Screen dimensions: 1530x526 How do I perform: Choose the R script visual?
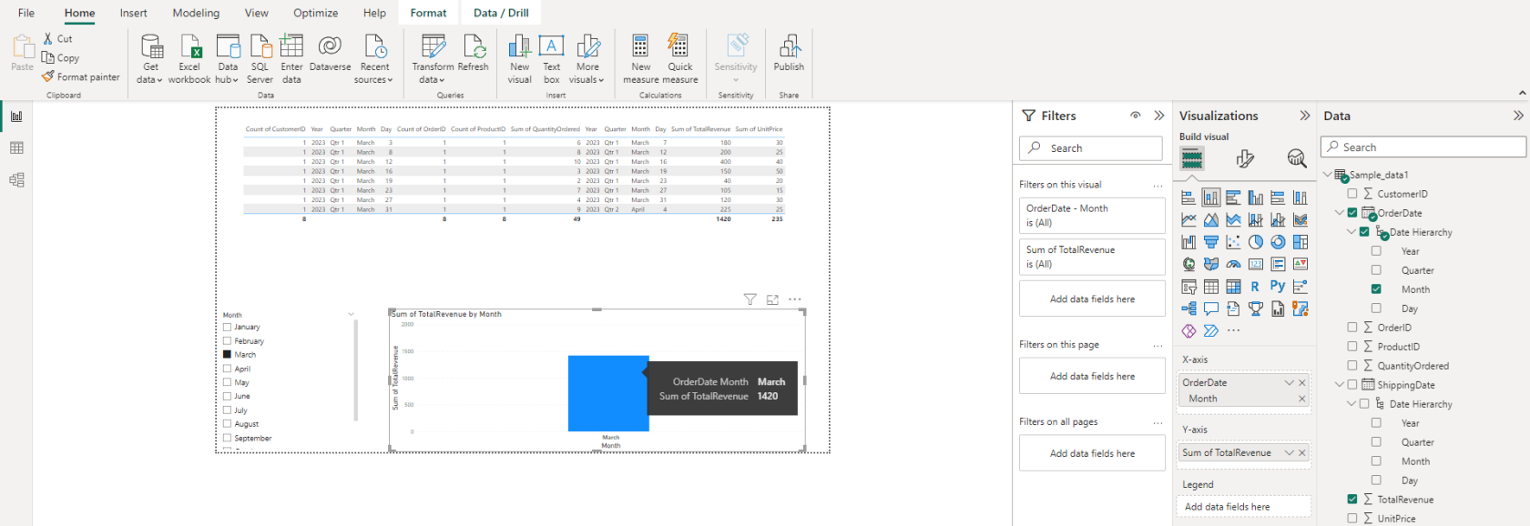[1255, 286]
